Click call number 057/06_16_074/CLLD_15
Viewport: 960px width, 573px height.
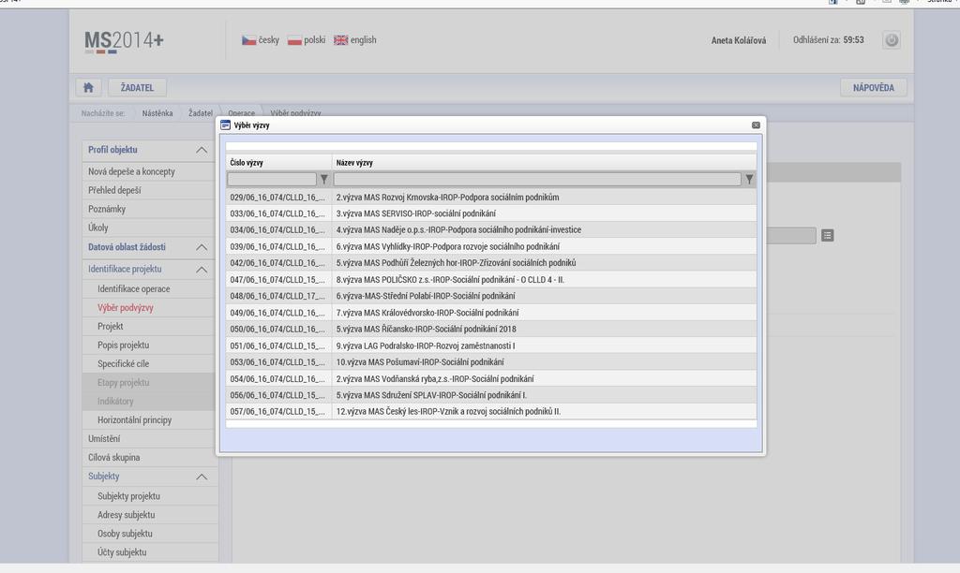[277, 412]
